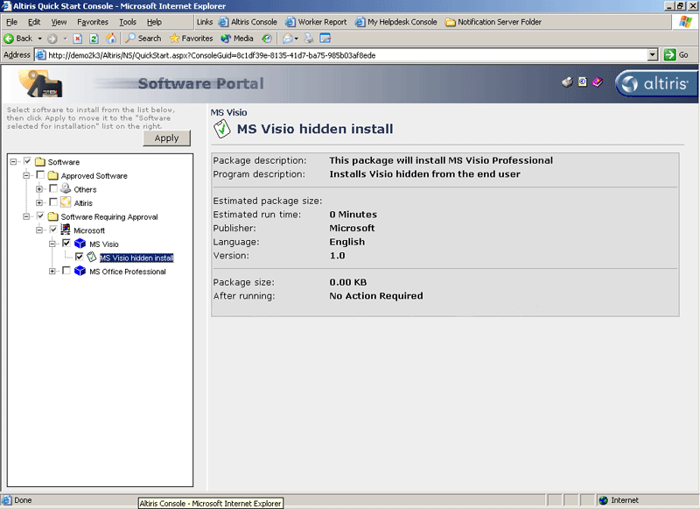Open the purple help book icon
Screen dimensions: 700x509
pos(598,82)
